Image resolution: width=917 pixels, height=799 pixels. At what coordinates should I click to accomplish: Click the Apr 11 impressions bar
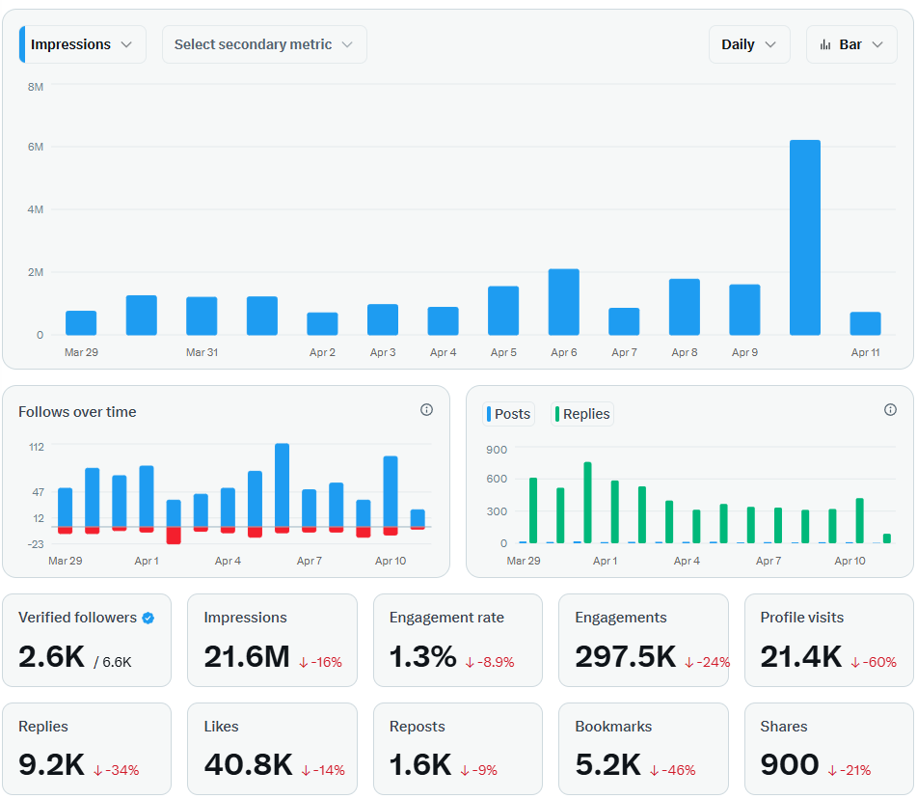point(866,323)
